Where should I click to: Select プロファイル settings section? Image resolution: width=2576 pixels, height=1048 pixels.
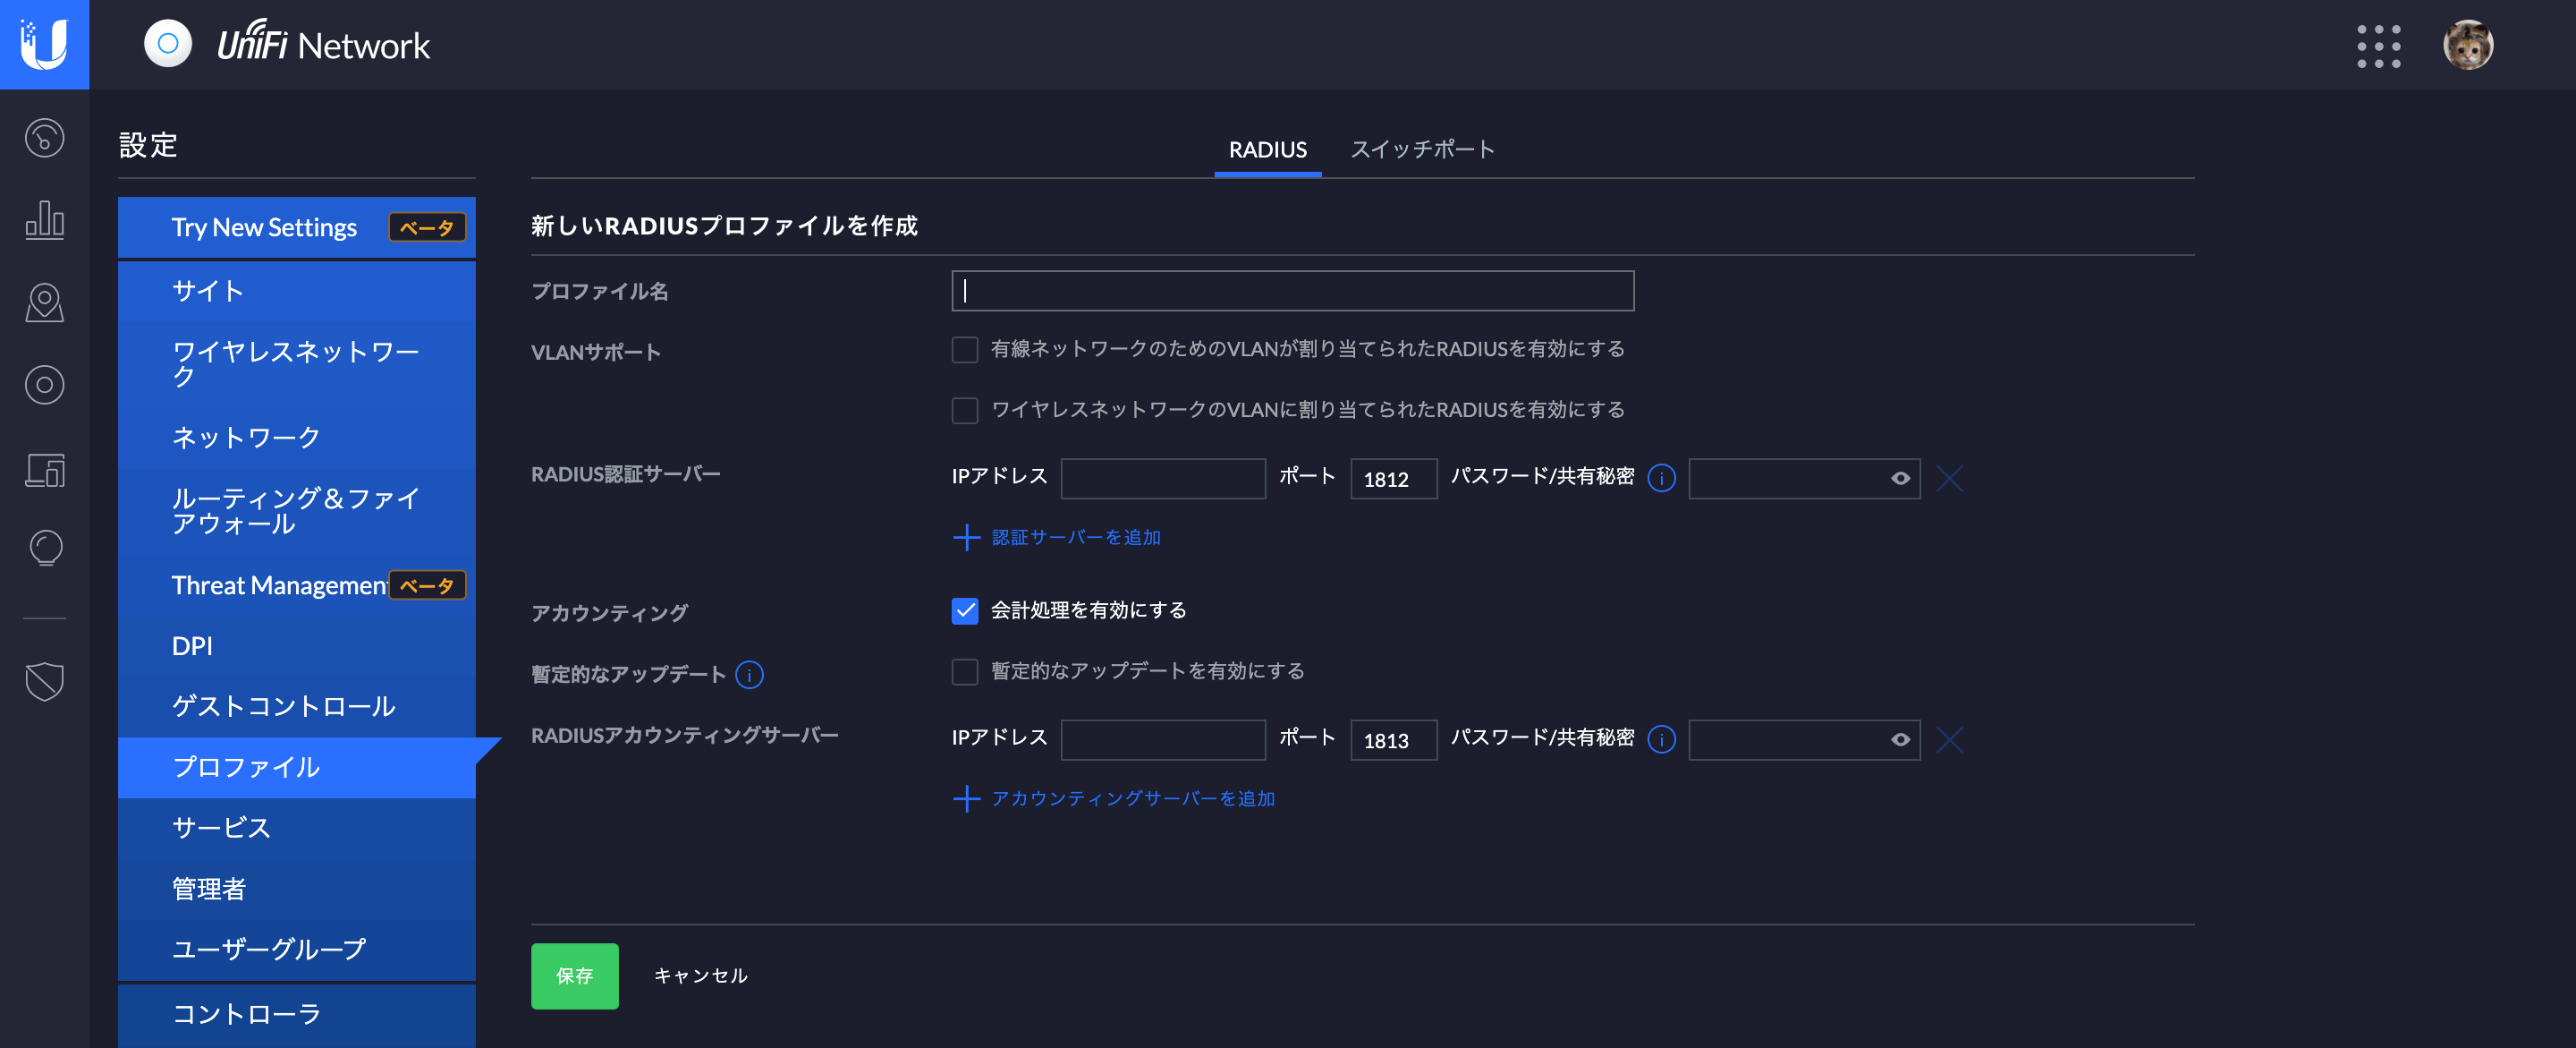tap(296, 767)
